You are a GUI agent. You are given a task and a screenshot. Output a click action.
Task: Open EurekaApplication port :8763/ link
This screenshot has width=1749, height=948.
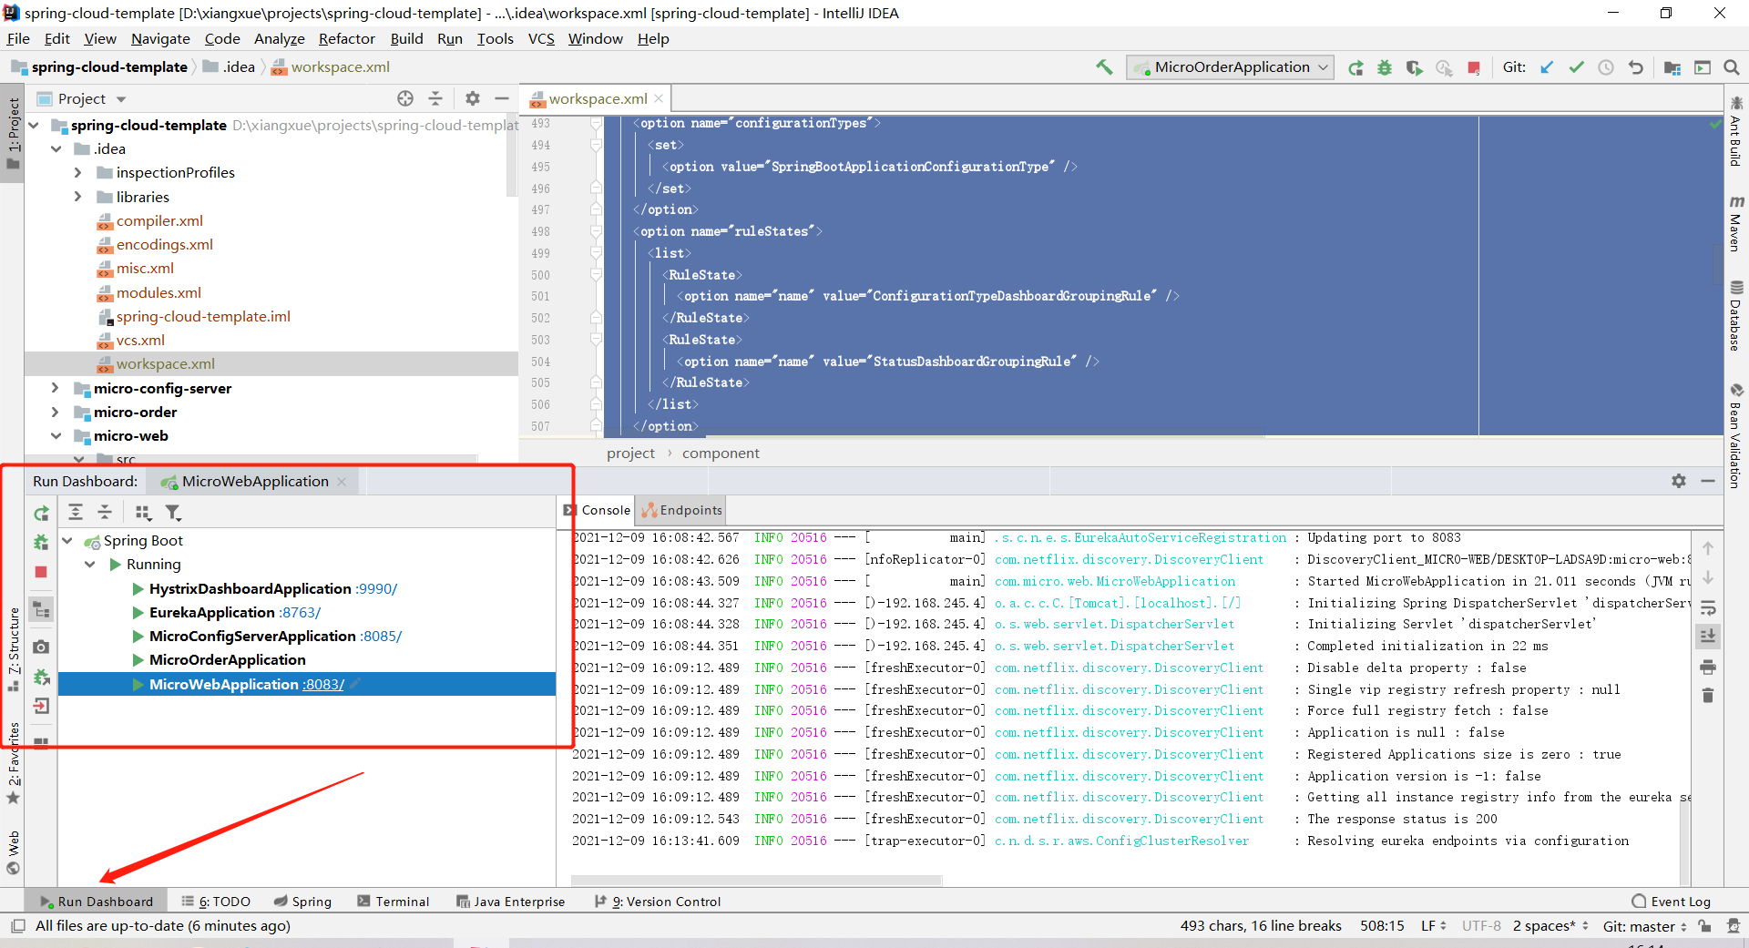pos(300,613)
